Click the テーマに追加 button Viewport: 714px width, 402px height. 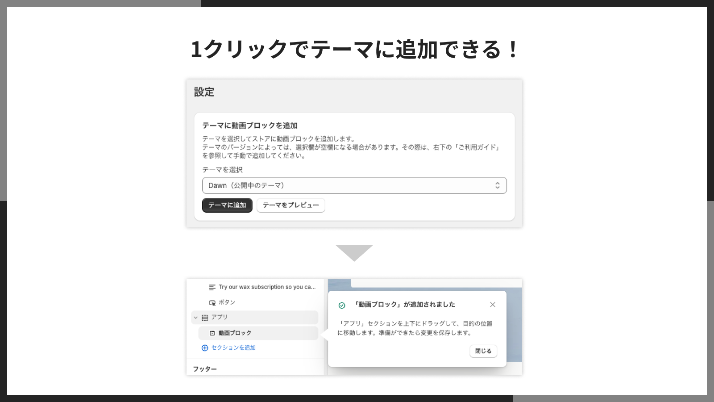(227, 205)
